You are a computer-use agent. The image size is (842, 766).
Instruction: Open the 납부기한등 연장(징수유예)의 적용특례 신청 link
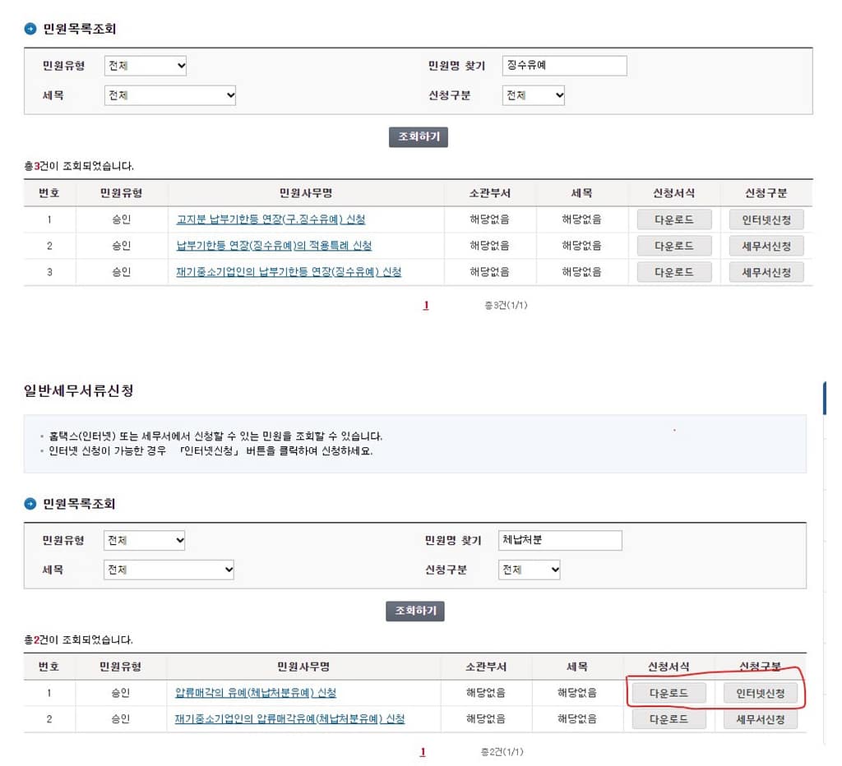coord(274,246)
